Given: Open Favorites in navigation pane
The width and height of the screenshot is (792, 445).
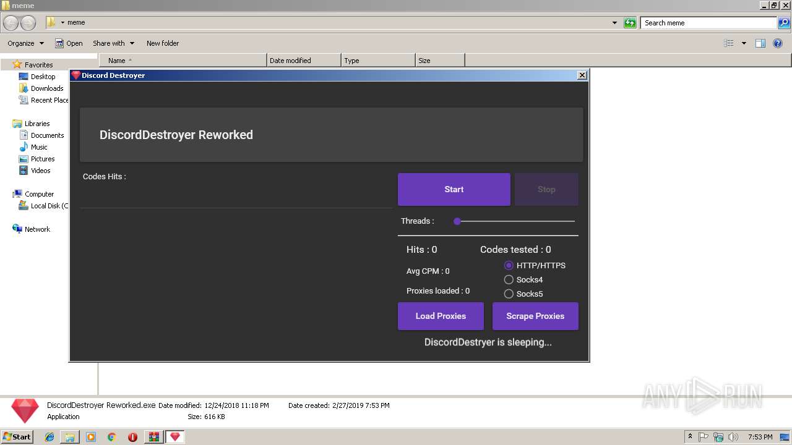Looking at the screenshot, I should [38, 65].
